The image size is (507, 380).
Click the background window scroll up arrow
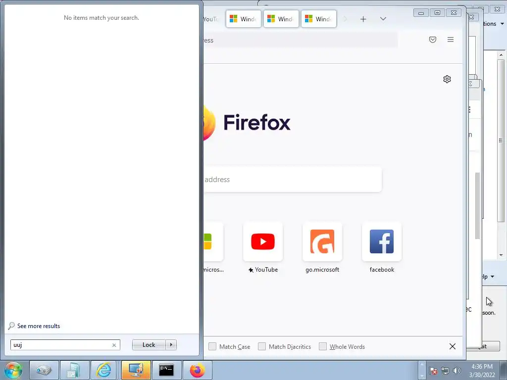coord(501,55)
